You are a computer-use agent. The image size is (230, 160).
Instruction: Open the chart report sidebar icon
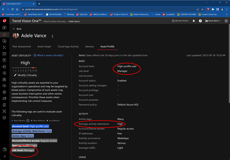pyautogui.click(x=4, y=41)
